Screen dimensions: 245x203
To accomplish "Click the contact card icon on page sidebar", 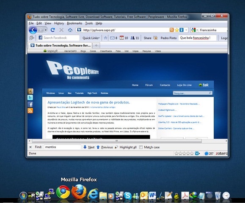I will (30, 91).
